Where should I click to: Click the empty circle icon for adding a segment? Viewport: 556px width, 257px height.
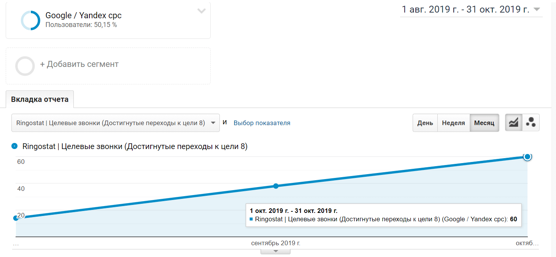click(25, 66)
